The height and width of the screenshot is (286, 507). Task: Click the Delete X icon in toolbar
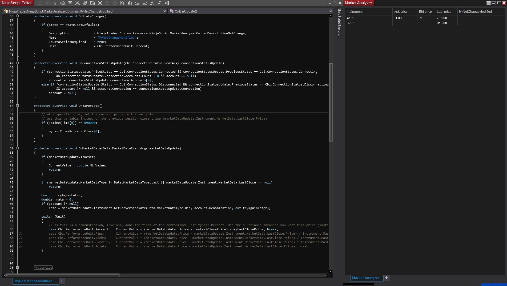click(x=100, y=3)
